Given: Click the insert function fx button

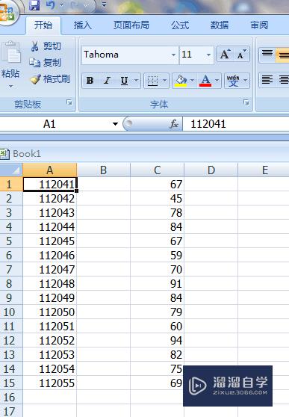Looking at the screenshot, I should (174, 124).
